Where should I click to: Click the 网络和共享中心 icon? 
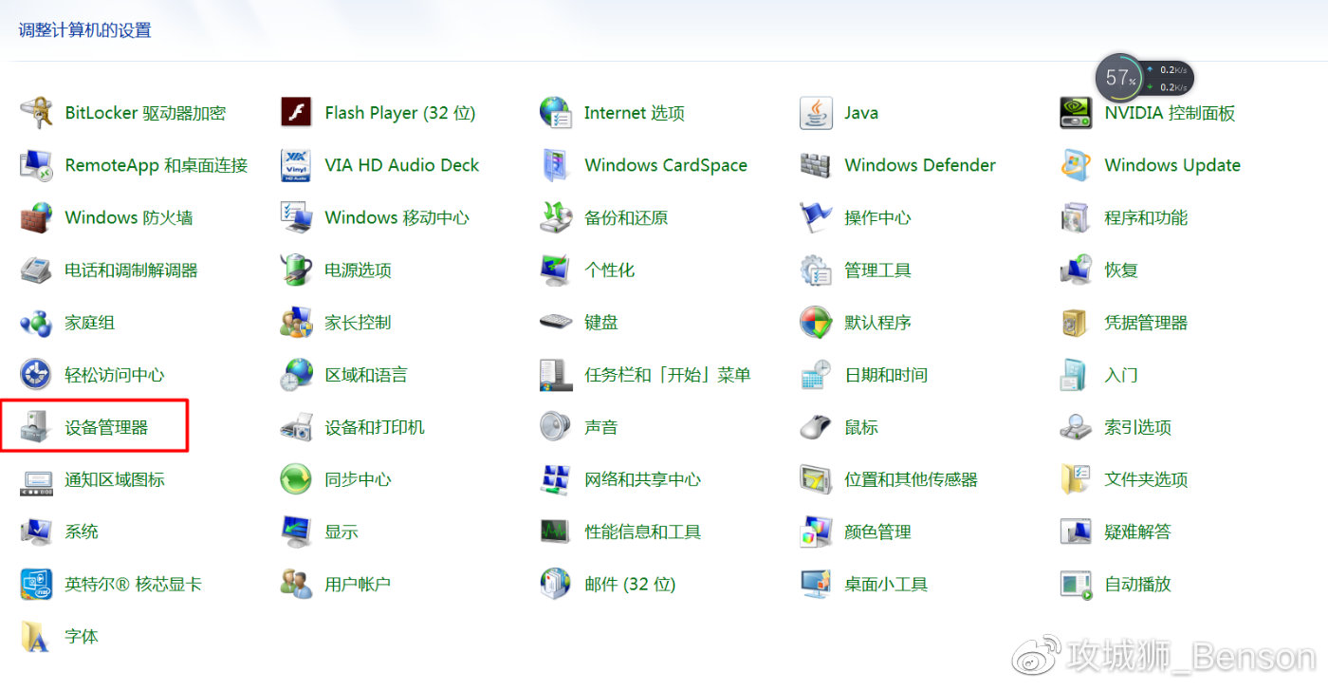[x=556, y=479]
